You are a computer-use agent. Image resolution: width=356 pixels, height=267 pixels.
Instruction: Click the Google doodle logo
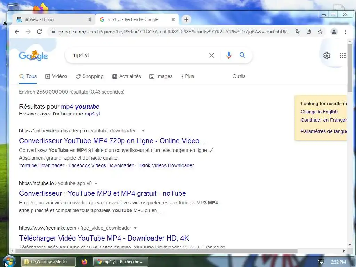[33, 56]
